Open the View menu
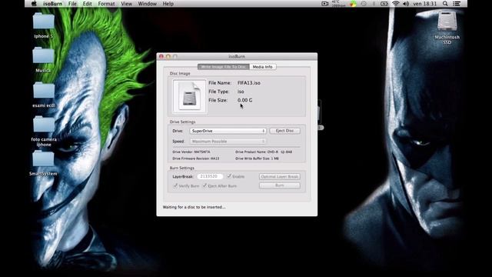The image size is (492, 277). [x=126, y=4]
